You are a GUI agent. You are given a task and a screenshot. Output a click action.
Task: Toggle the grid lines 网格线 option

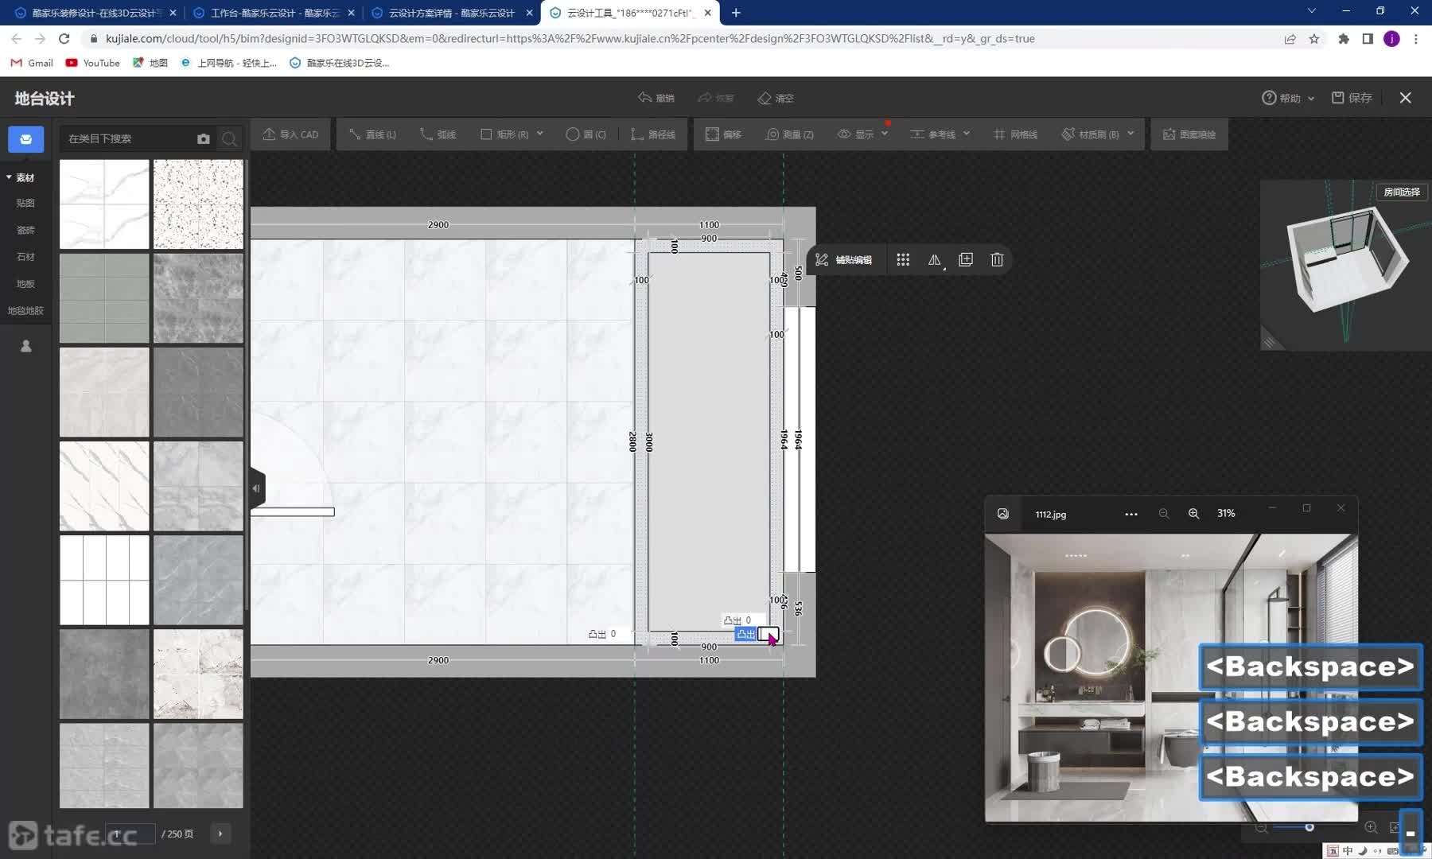pos(1015,134)
